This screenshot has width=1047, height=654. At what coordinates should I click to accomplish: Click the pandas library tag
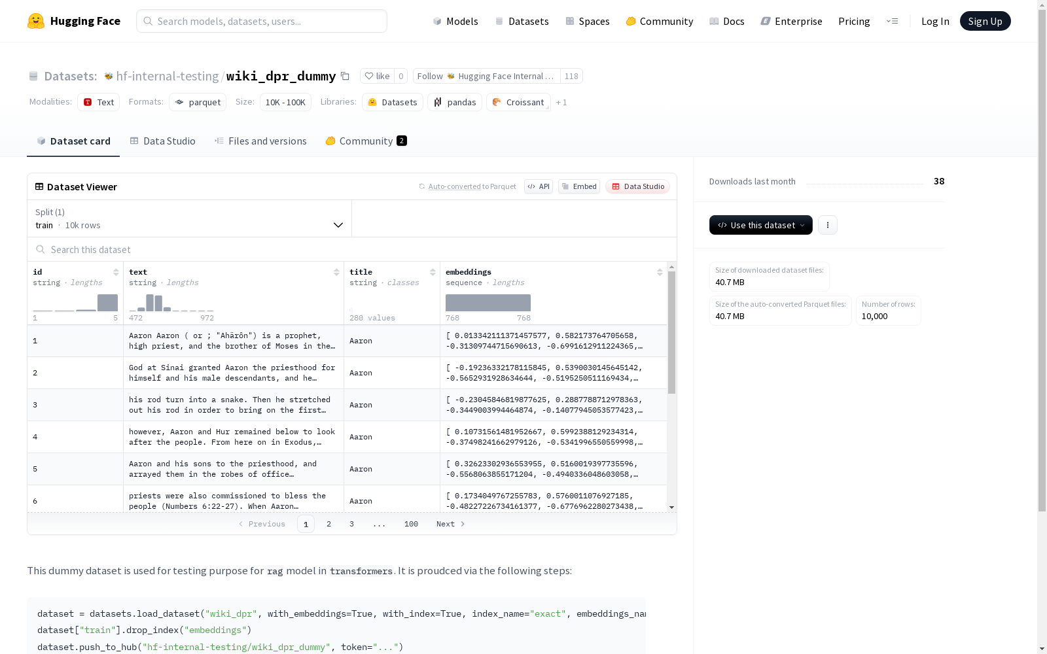(x=455, y=102)
